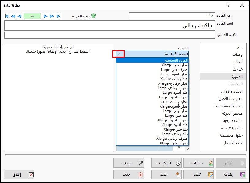
Task: Select صوف-أسود-Large from the list
Action: (x=152, y=97)
